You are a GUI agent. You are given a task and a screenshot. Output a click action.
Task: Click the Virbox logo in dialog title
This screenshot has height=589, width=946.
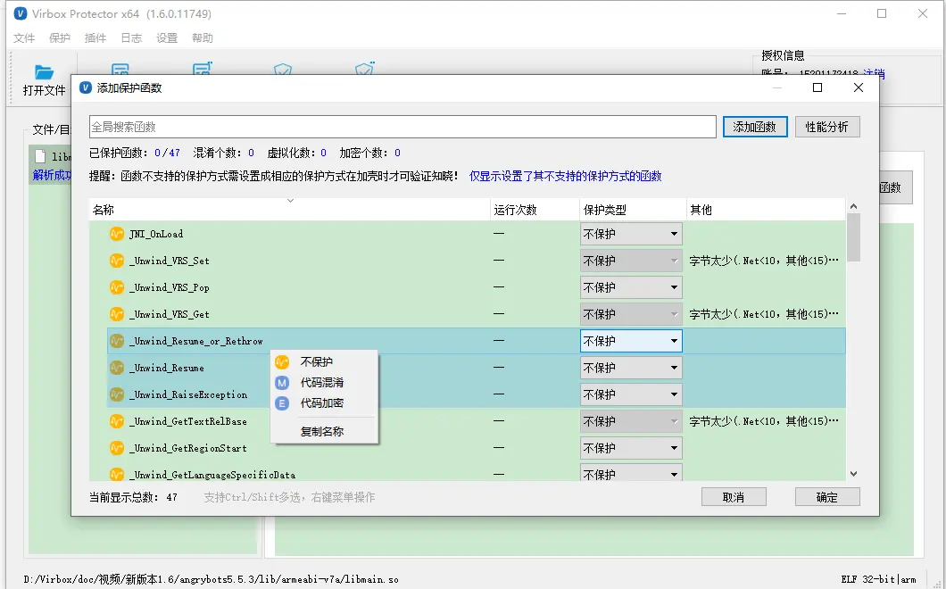[86, 87]
